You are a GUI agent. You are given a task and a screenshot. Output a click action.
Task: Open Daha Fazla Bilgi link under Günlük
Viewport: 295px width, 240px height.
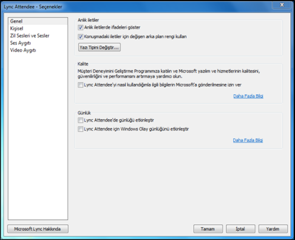point(248,140)
